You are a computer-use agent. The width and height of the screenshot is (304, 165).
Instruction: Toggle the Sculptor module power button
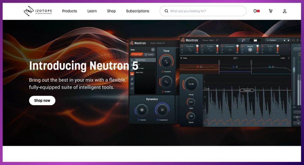pyautogui.click(x=202, y=46)
